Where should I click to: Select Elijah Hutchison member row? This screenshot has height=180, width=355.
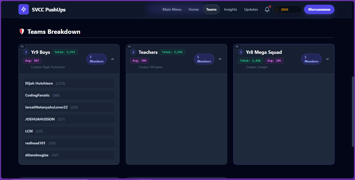click(69, 83)
